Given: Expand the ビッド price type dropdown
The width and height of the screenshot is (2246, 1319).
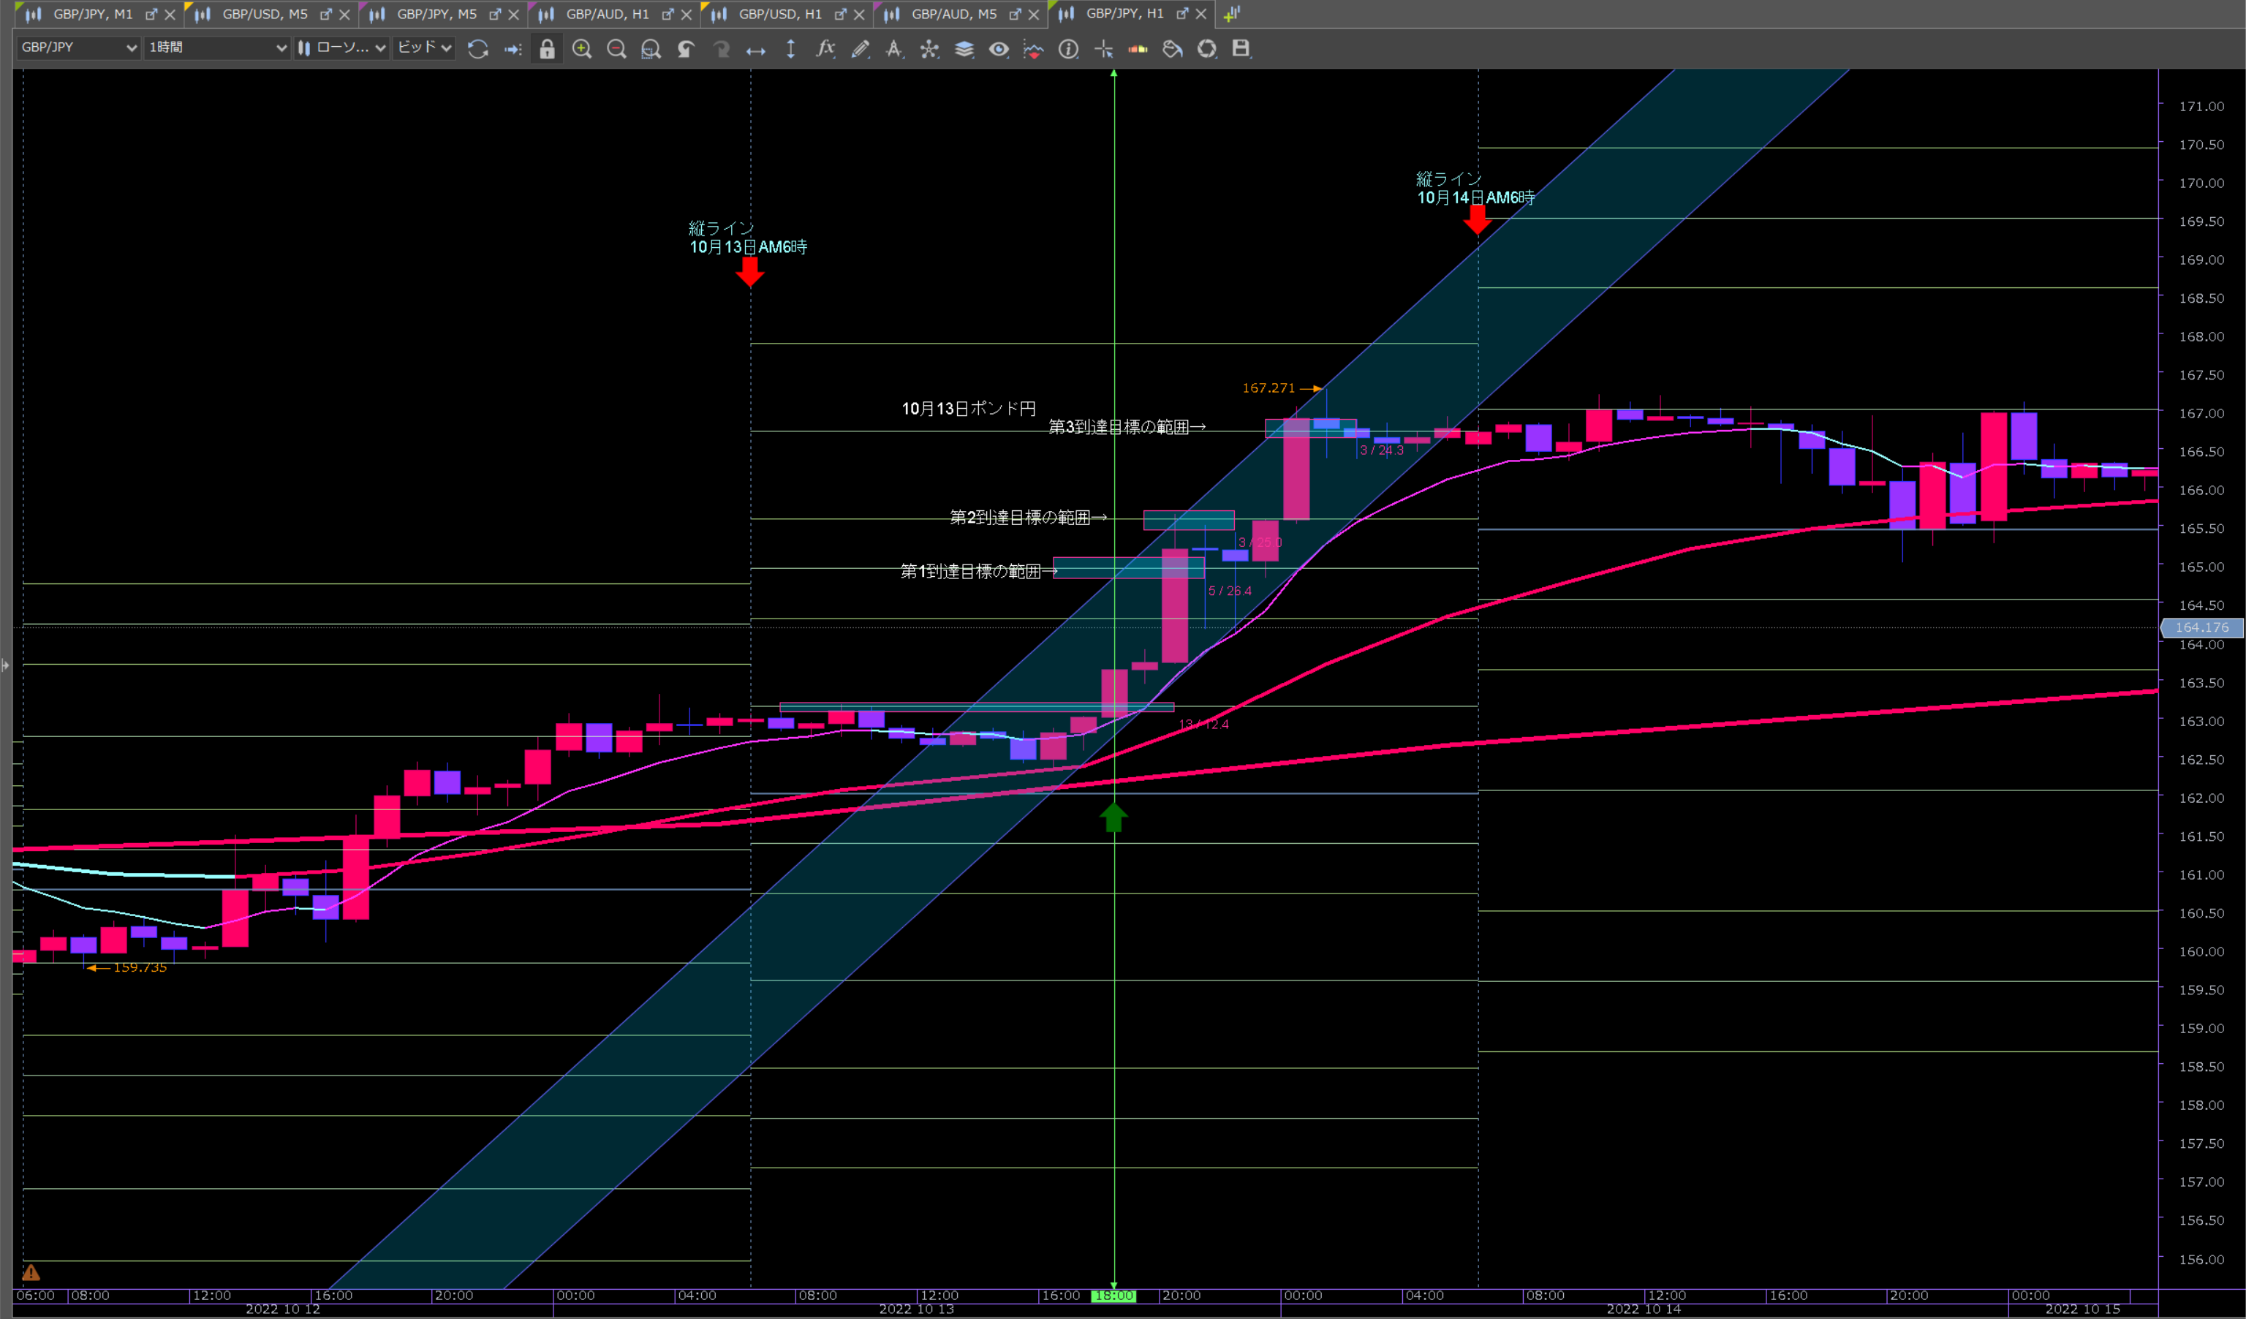Looking at the screenshot, I should [424, 48].
